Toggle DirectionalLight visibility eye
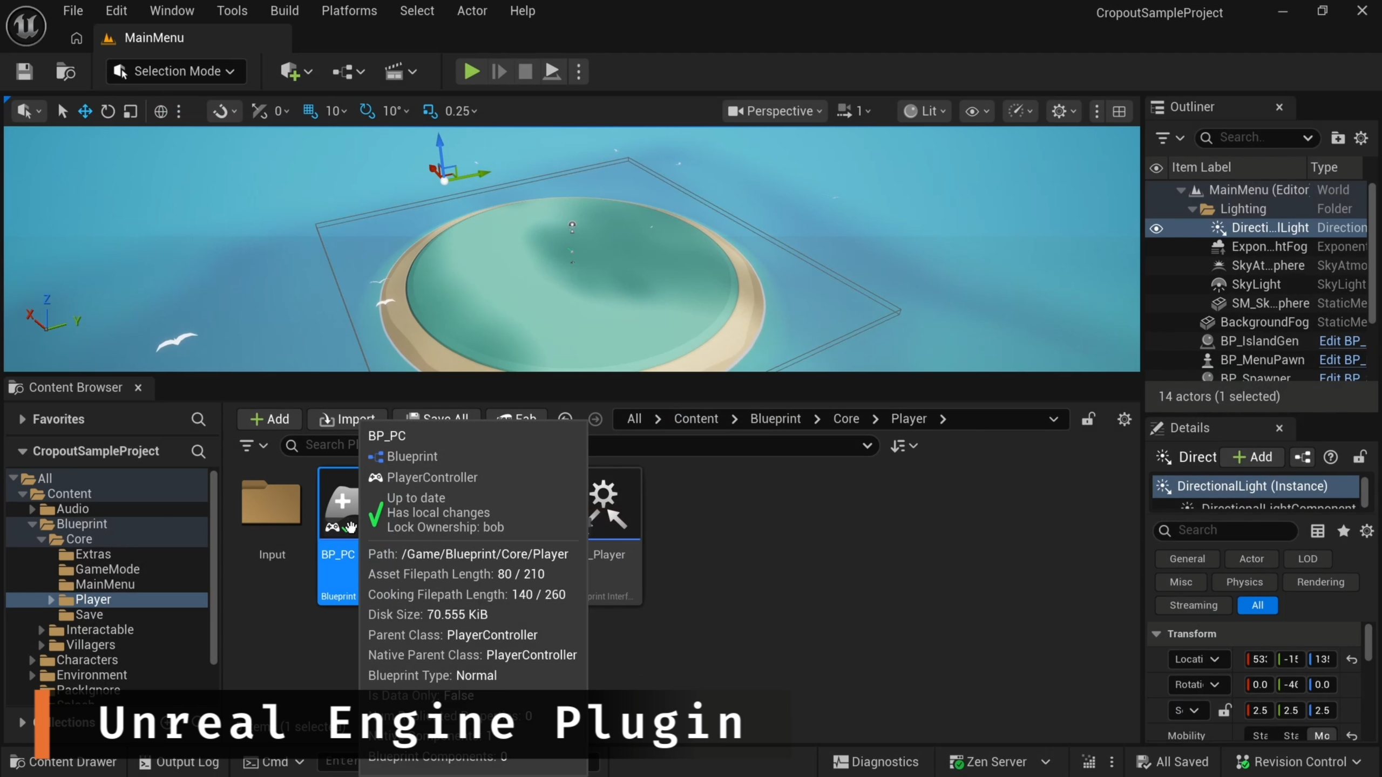The width and height of the screenshot is (1382, 777). (1156, 228)
